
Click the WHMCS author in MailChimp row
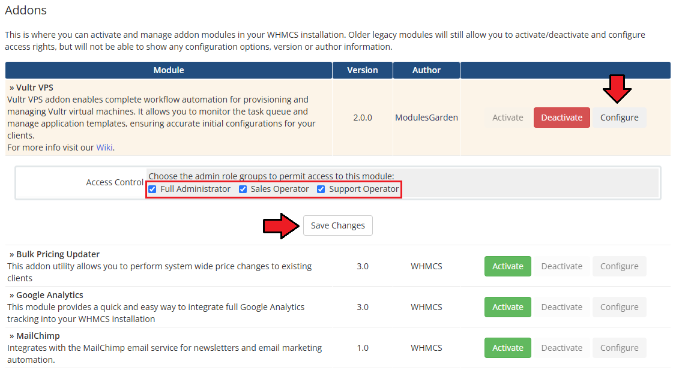point(426,348)
